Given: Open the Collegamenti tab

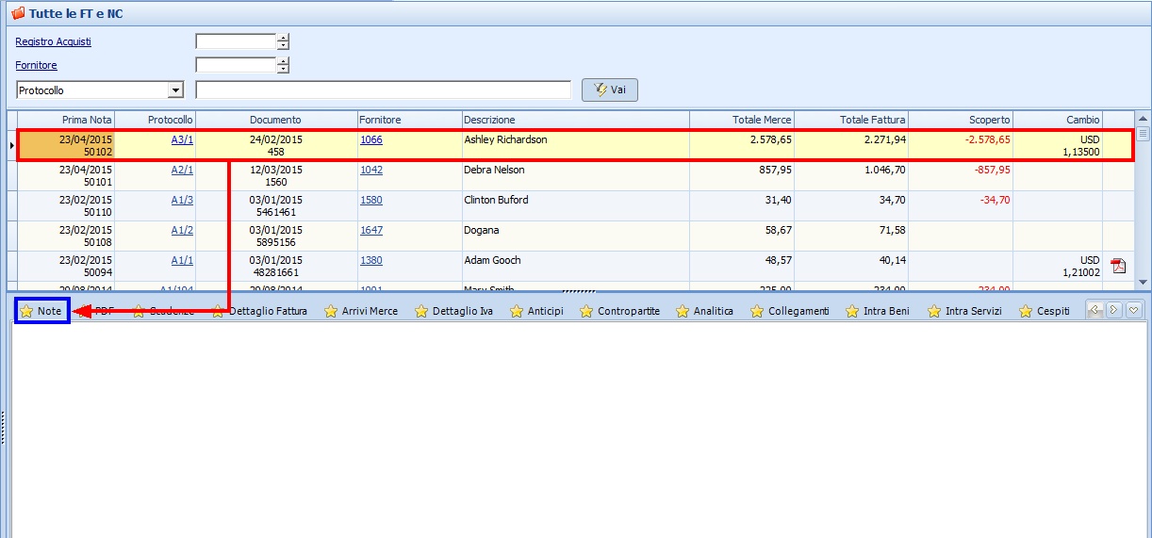Looking at the screenshot, I should coord(798,312).
